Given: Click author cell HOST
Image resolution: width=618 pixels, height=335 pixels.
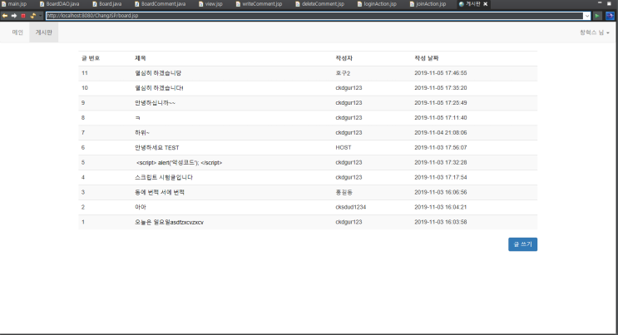Looking at the screenshot, I should (x=344, y=148).
